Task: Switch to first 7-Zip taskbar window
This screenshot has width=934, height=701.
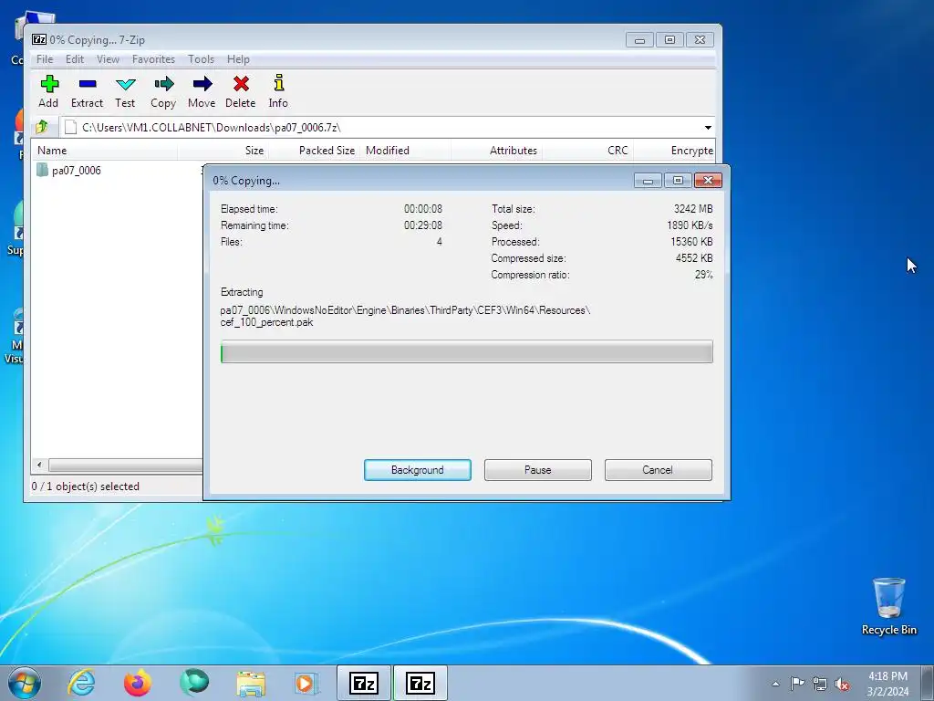Action: [364, 683]
